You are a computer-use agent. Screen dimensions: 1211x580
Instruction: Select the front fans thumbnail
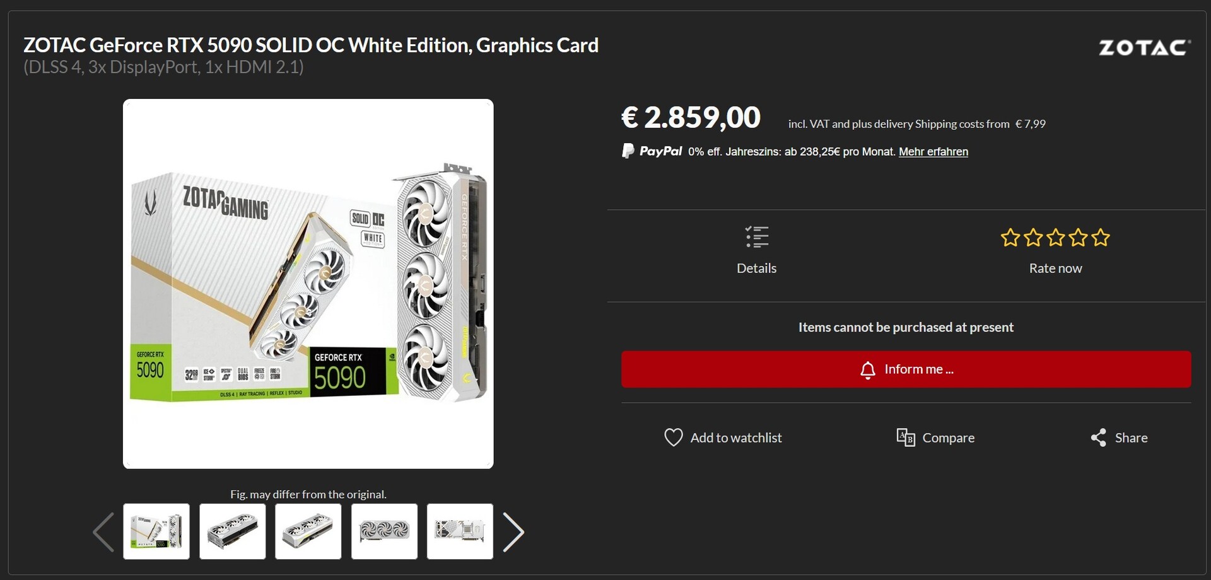[x=384, y=531]
